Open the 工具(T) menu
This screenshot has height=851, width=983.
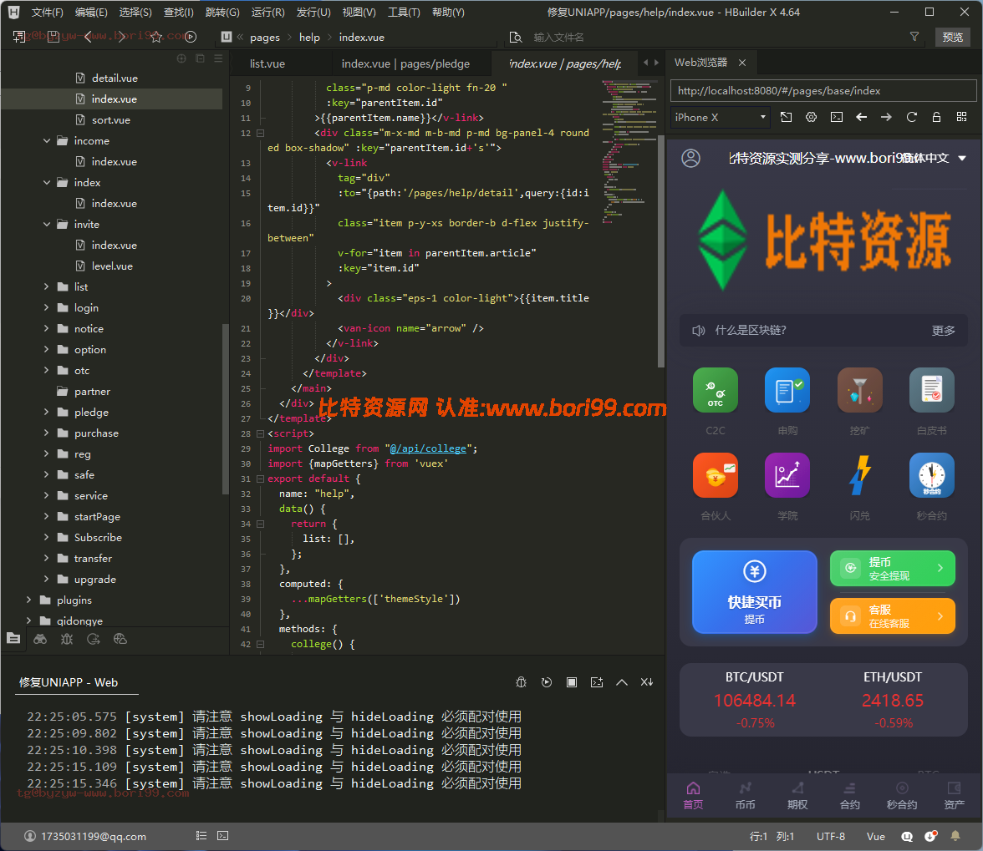[x=404, y=12]
